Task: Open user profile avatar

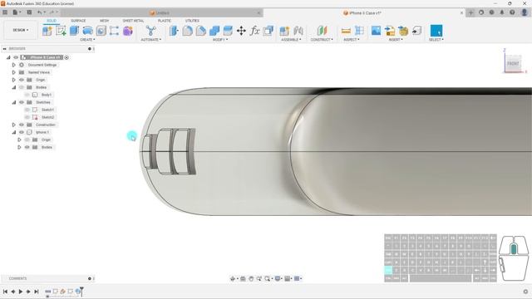Action: pyautogui.click(x=525, y=12)
